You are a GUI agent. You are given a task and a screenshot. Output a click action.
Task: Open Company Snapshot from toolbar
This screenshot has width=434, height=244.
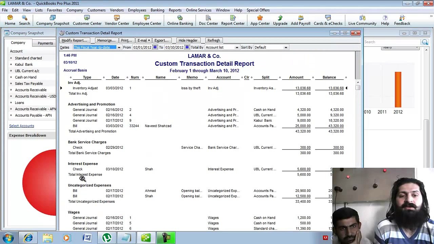coord(53,20)
